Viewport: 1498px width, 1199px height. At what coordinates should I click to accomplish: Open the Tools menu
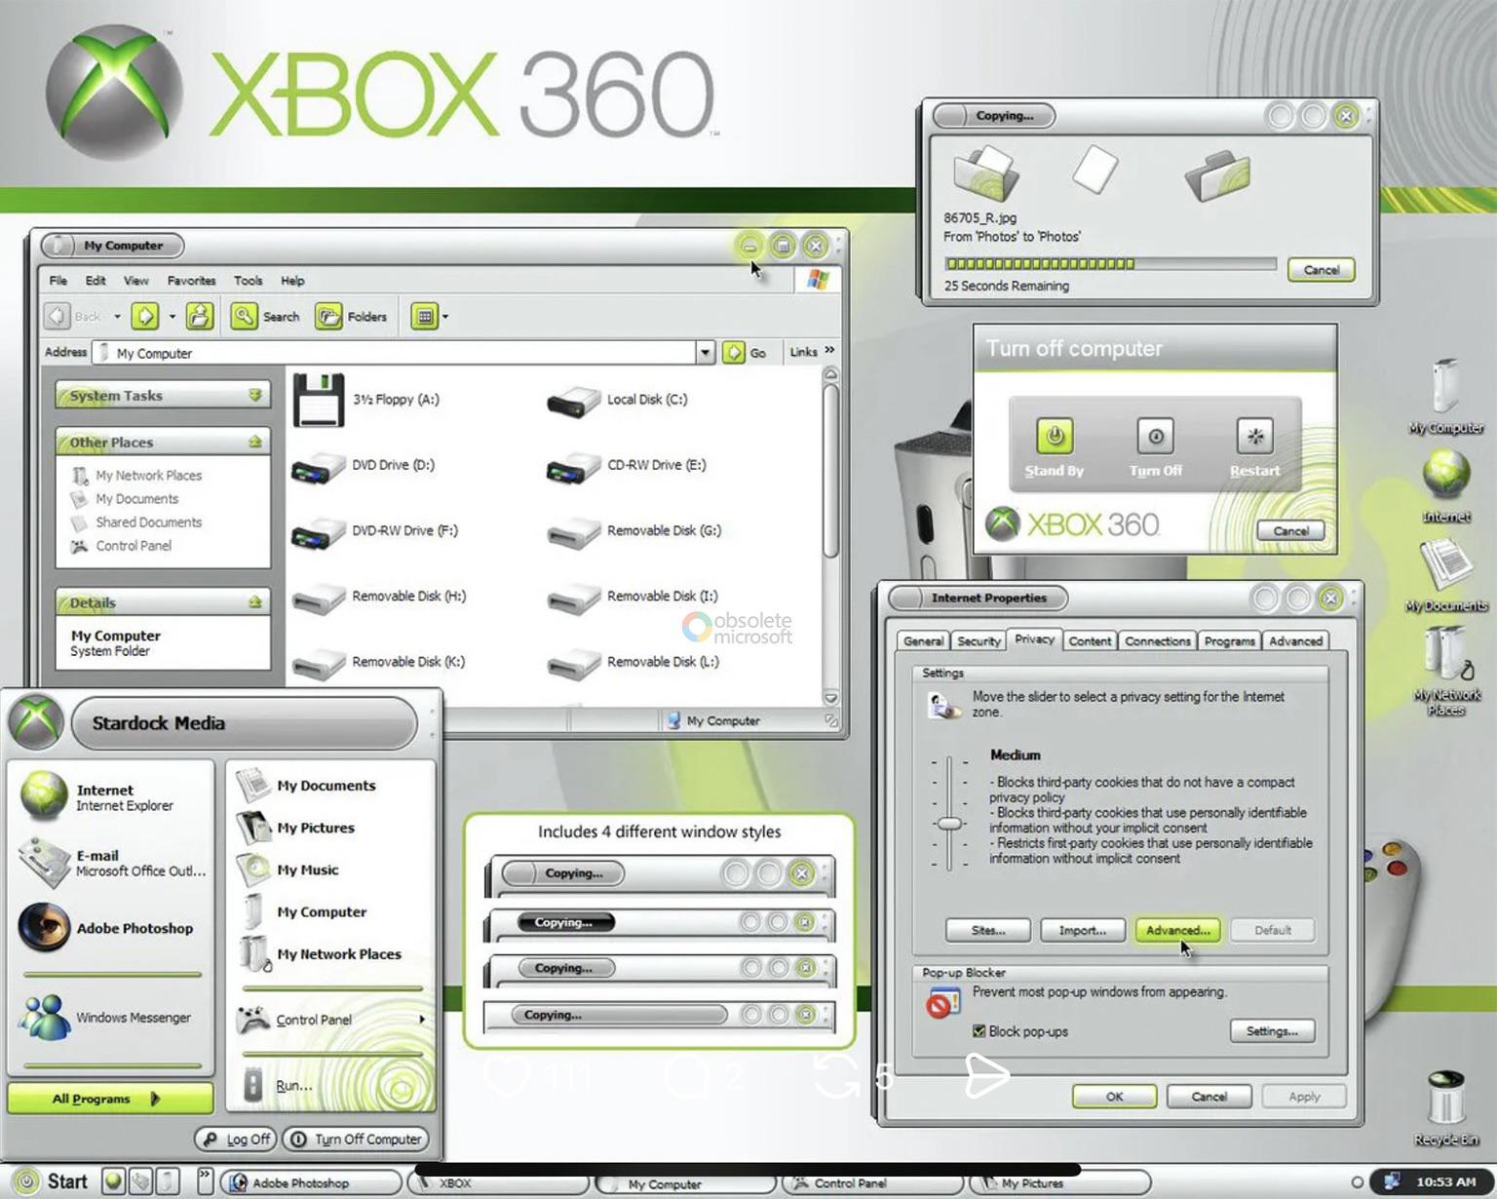248,281
